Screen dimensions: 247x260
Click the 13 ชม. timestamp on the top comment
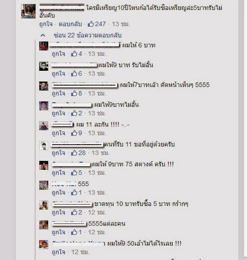click(x=121, y=24)
